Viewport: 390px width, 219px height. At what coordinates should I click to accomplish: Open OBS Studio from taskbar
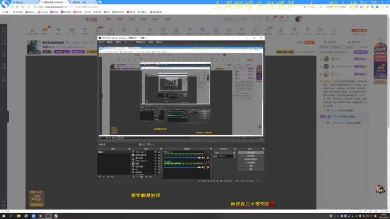pos(48,216)
